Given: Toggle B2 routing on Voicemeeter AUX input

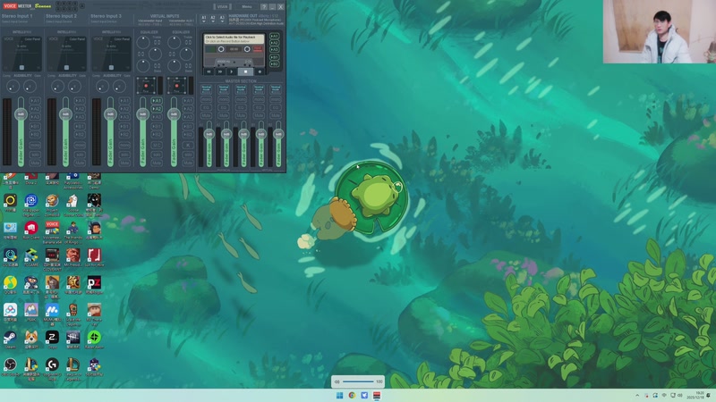Looking at the screenshot, I should coord(188,135).
